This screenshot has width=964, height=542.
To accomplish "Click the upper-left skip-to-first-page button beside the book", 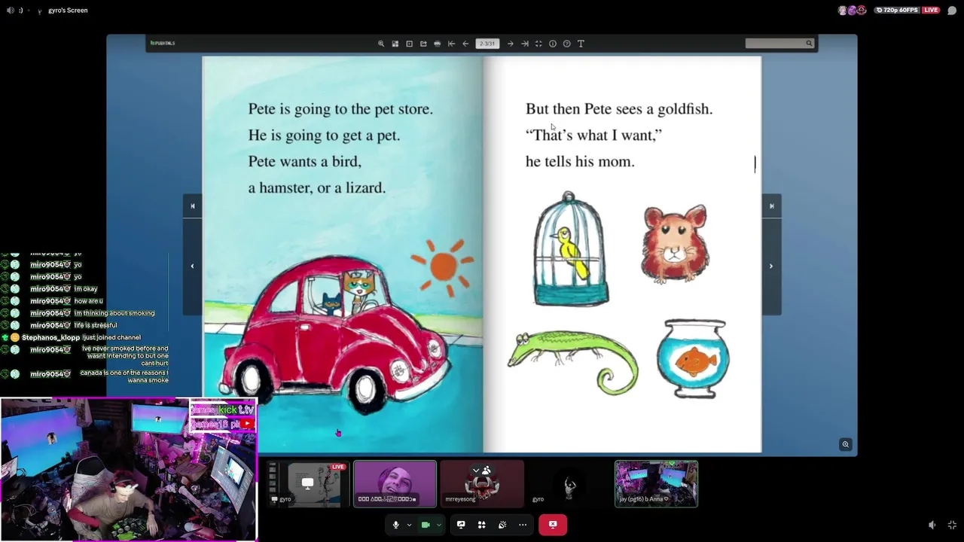I will [192, 206].
